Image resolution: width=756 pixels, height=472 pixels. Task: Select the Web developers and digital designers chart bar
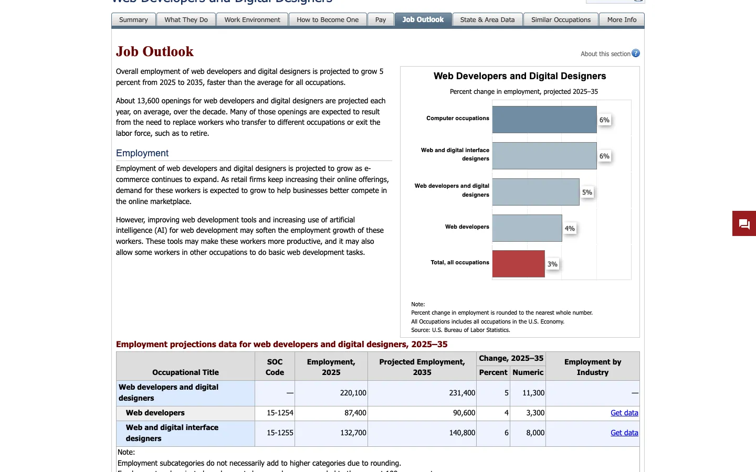point(536,192)
